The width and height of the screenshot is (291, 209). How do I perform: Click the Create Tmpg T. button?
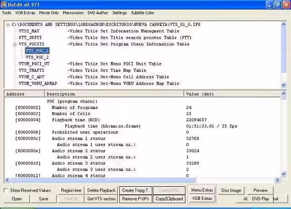coord(135,190)
